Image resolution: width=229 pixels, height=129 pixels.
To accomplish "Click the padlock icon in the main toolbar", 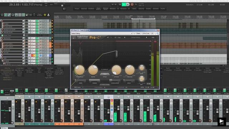I will coord(26,15).
